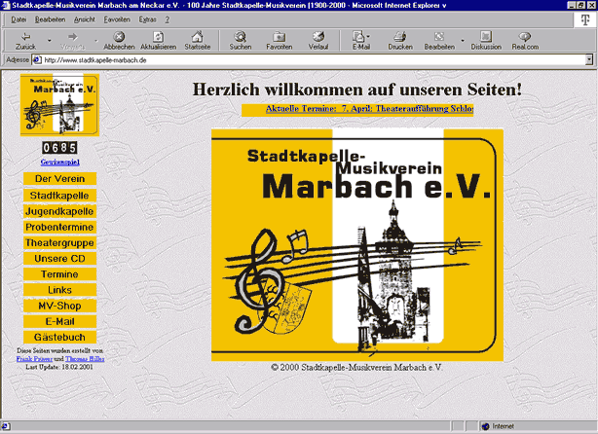This screenshot has height=434, width=598.
Task: Open the address bar dropdown list
Action: click(590, 59)
